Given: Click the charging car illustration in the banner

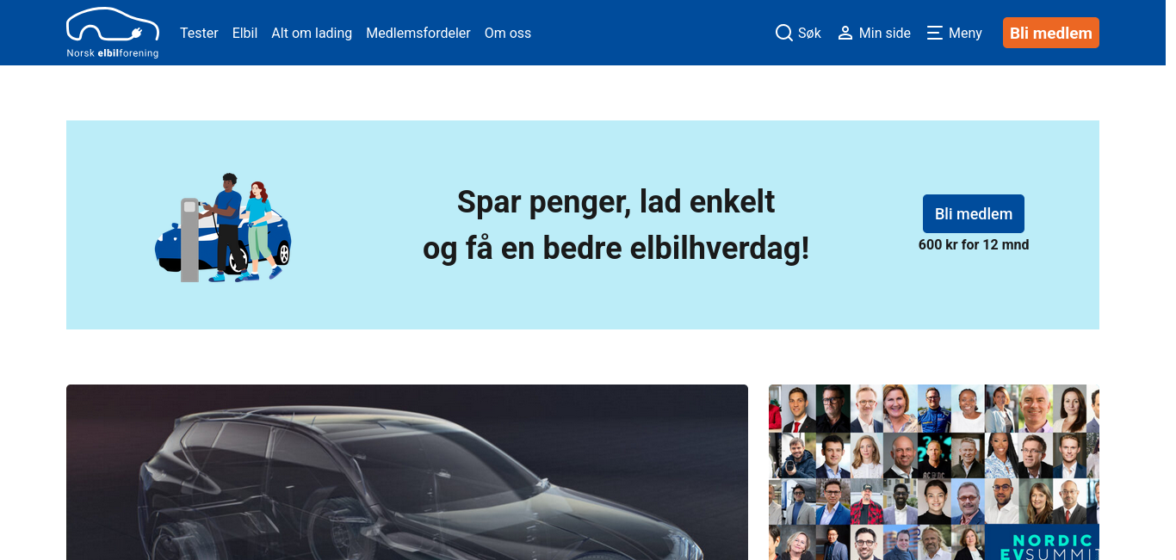Looking at the screenshot, I should pyautogui.click(x=223, y=227).
